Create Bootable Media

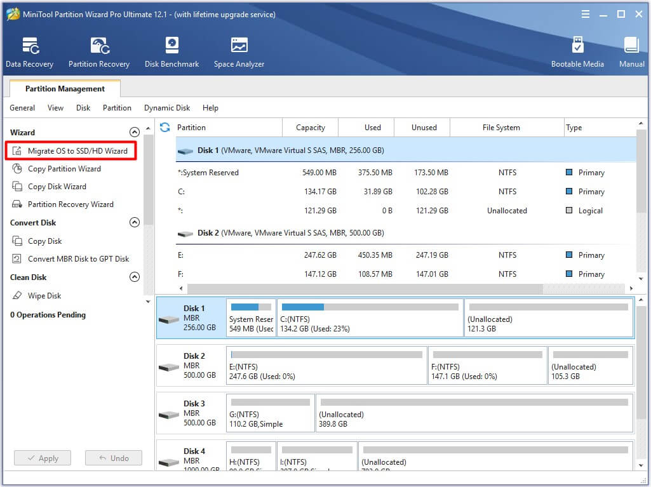[577, 52]
